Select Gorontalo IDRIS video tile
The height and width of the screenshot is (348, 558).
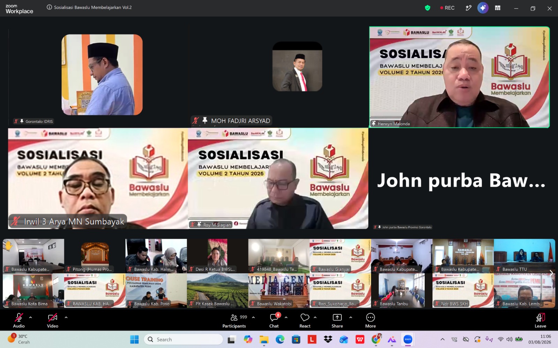[x=102, y=74]
